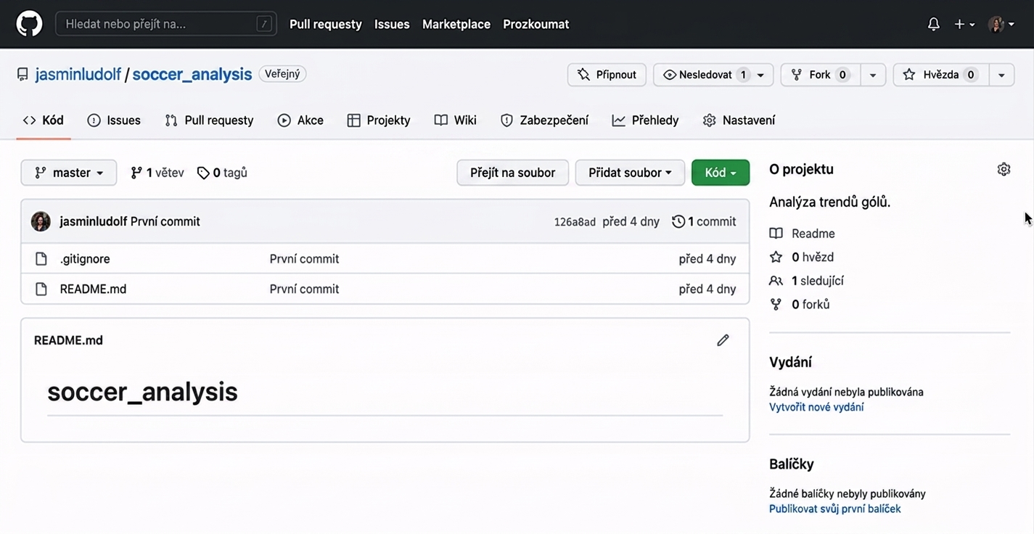View commit history via the clock icon

[678, 221]
